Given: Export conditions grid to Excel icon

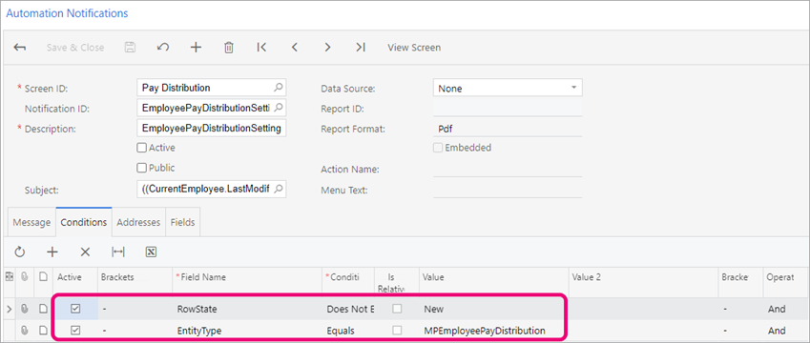Looking at the screenshot, I should (152, 252).
